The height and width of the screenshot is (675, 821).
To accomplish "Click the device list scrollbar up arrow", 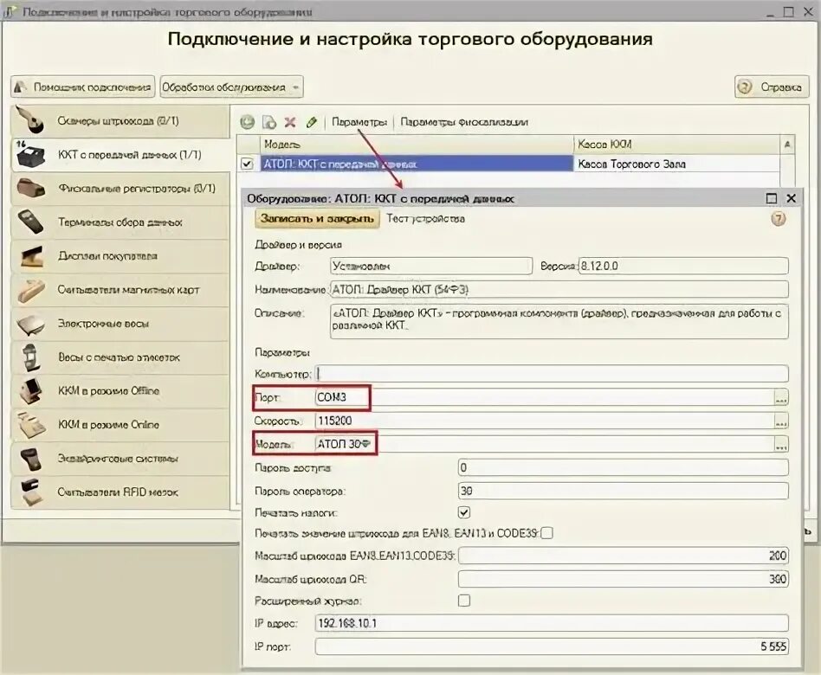I will tap(787, 145).
